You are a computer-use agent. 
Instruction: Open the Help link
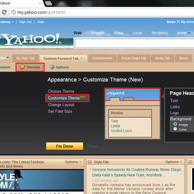(41, 22)
